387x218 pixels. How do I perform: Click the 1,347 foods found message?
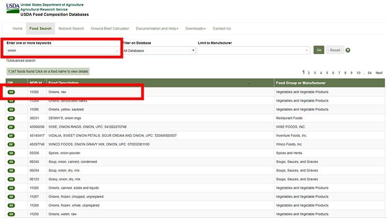[48, 72]
